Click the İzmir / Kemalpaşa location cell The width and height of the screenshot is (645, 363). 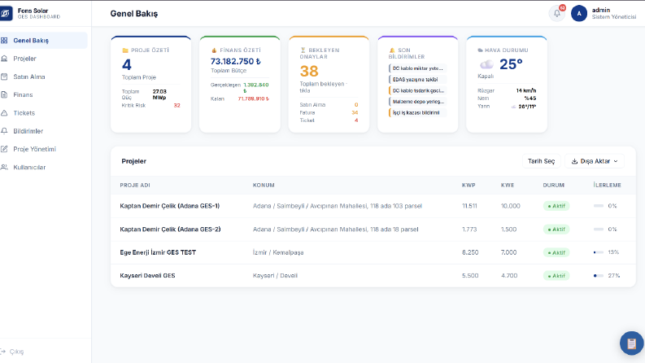[x=278, y=252]
